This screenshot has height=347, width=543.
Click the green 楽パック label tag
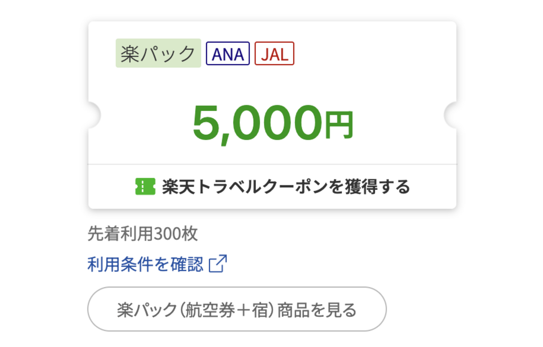(158, 53)
